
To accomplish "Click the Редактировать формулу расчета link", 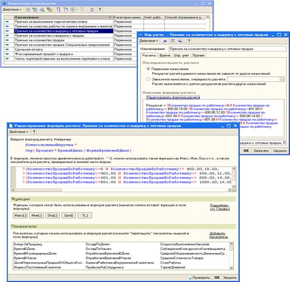I will 173,97.
